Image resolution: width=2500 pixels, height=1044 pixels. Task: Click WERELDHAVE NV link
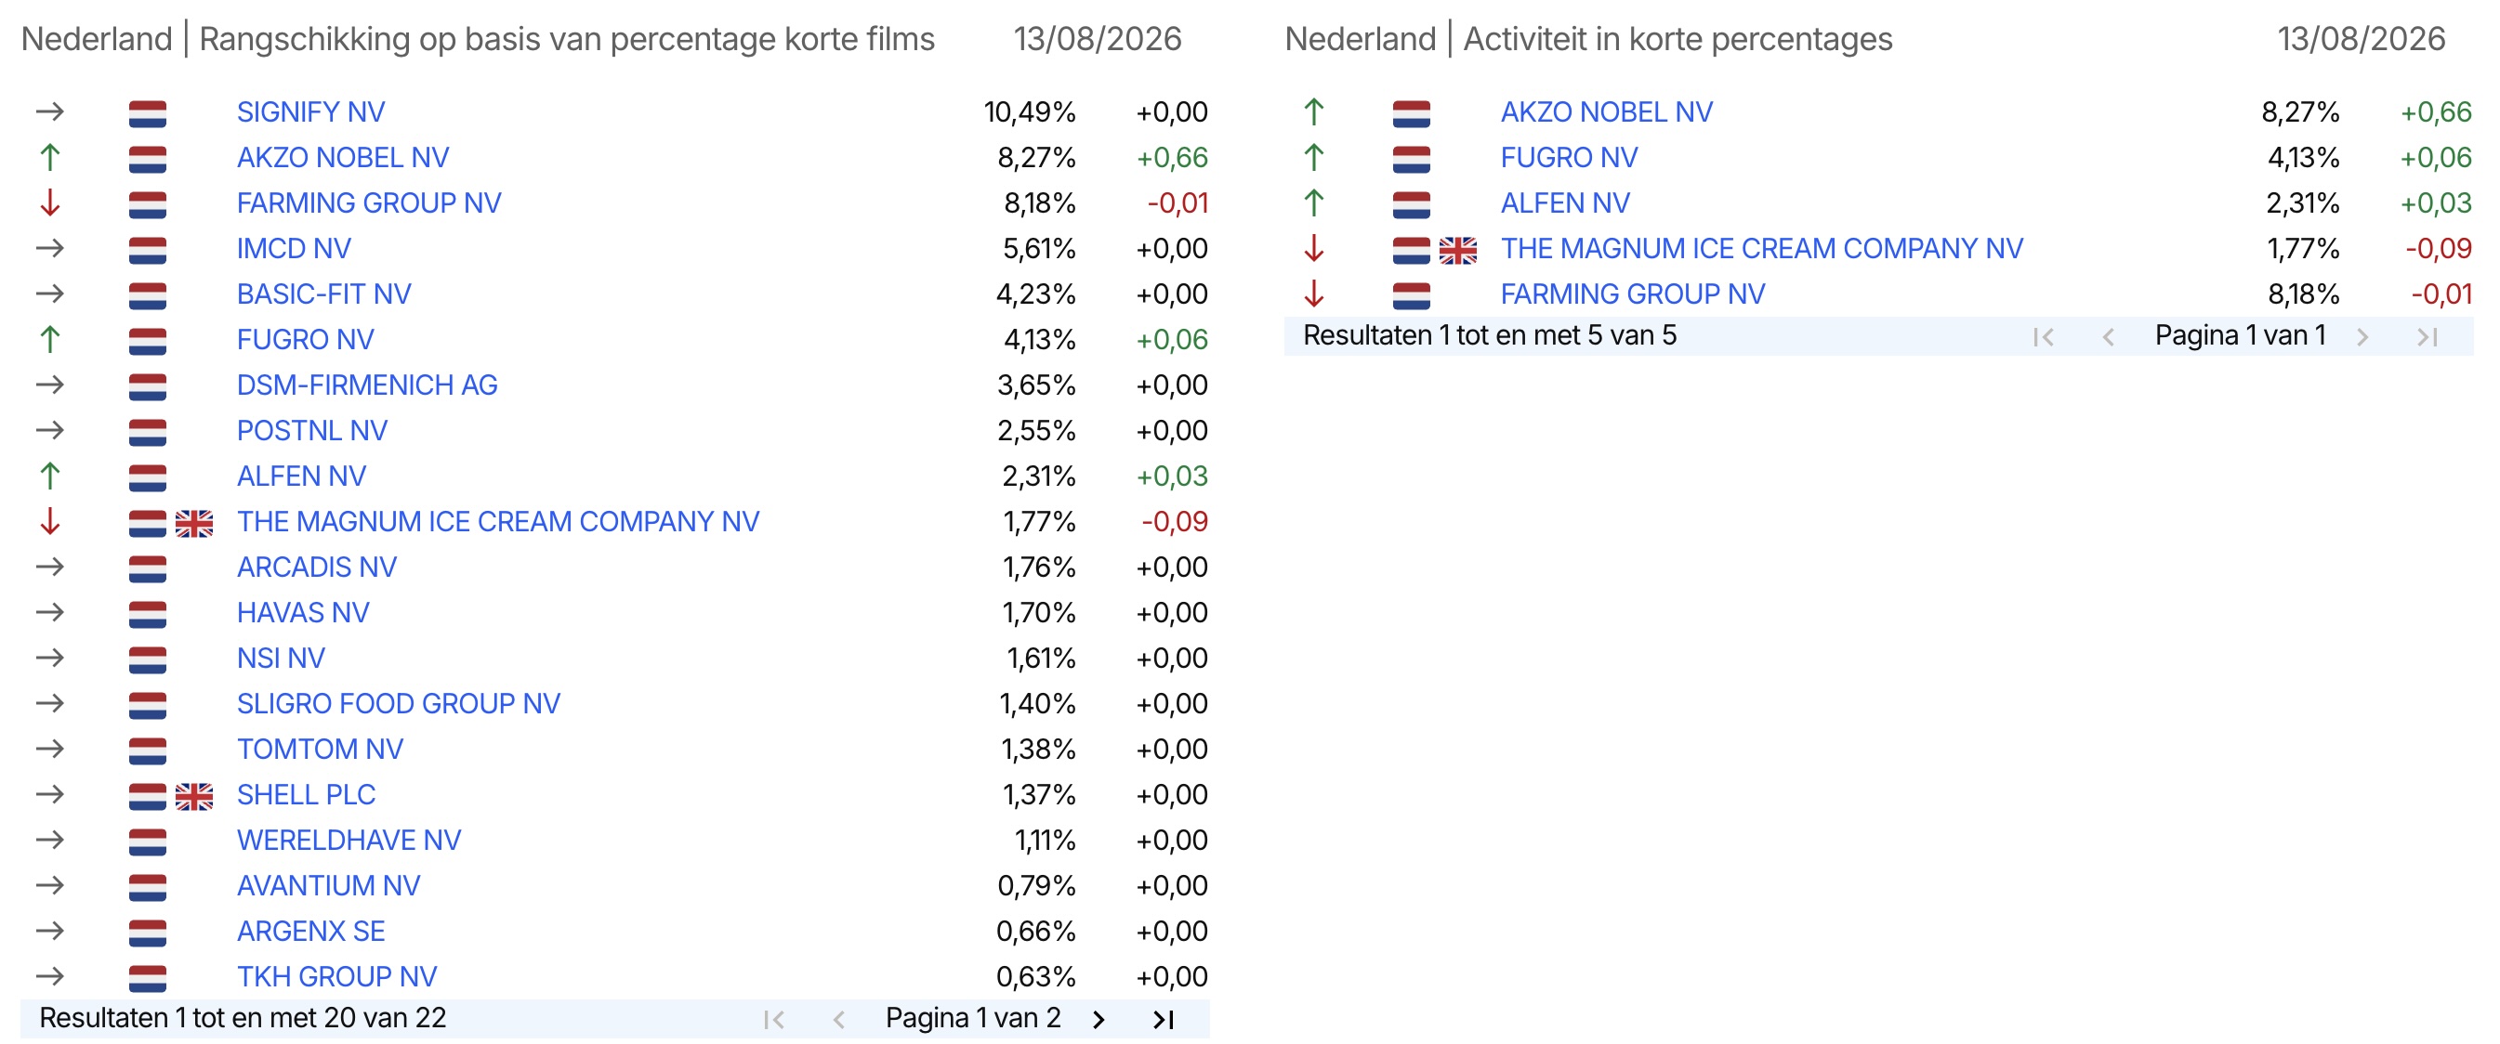[349, 841]
